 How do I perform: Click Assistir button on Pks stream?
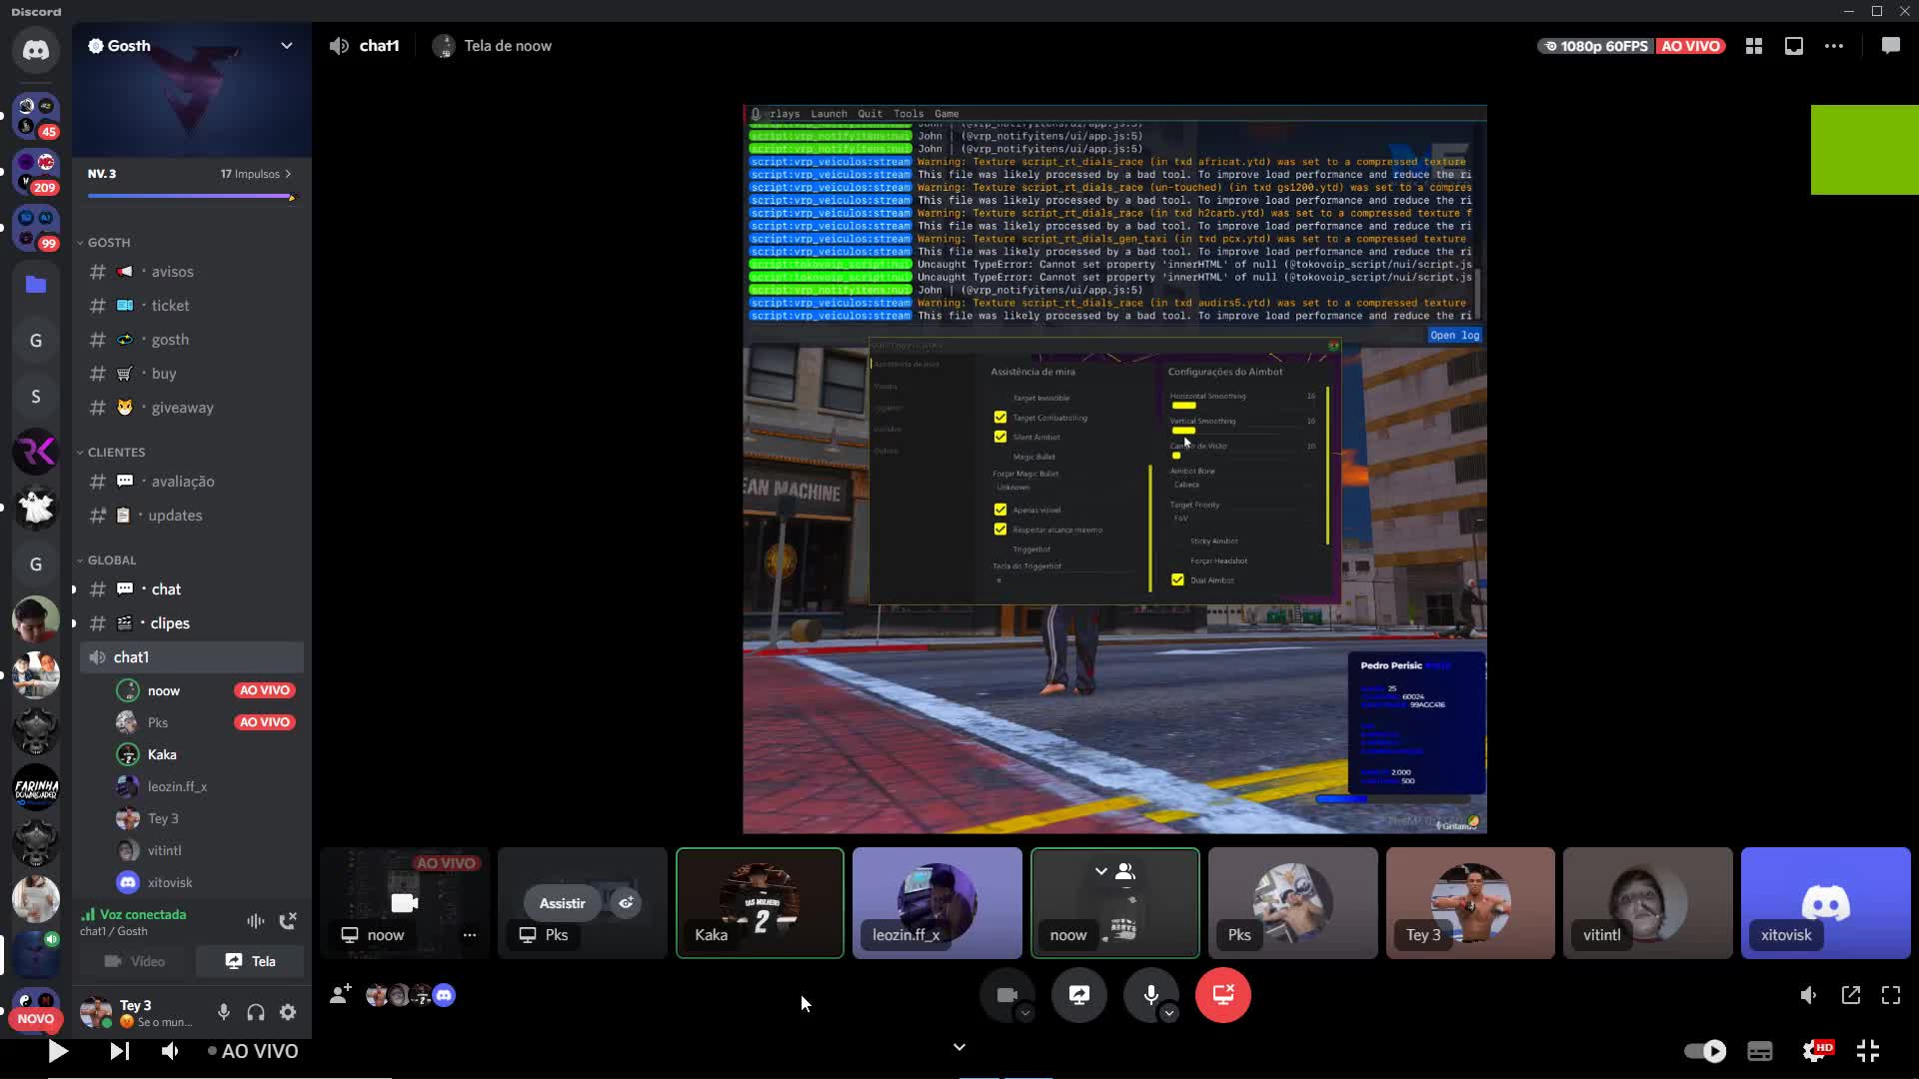pos(562,903)
